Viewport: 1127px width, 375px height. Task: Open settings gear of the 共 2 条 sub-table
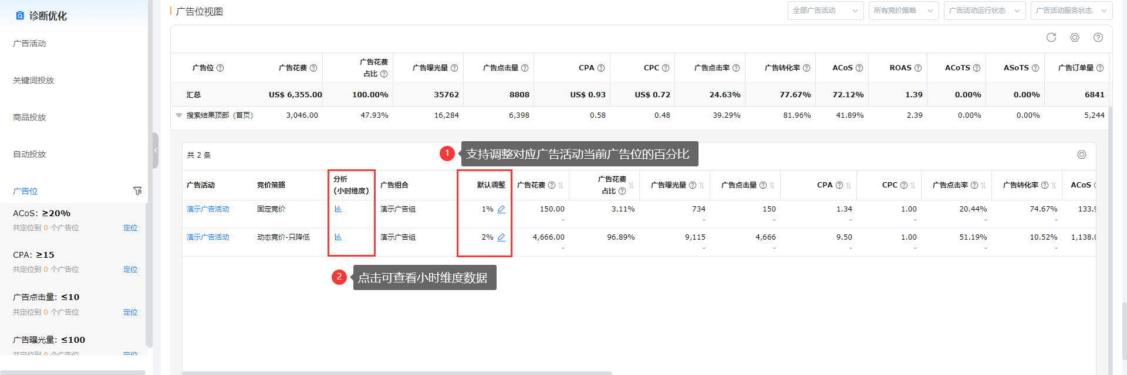click(1082, 155)
